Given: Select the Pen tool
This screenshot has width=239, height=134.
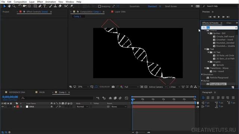Looking at the screenshot, I should (x=40, y=6).
